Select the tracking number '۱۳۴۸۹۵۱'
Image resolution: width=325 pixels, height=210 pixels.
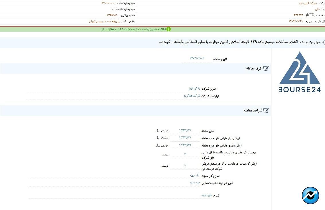[112, 15]
